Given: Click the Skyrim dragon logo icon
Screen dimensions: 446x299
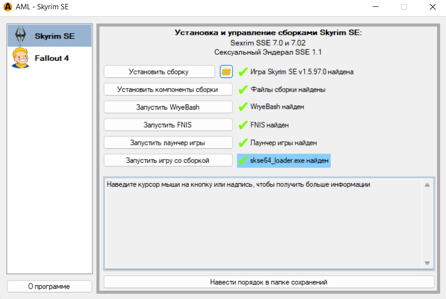Looking at the screenshot, I should tap(21, 36).
